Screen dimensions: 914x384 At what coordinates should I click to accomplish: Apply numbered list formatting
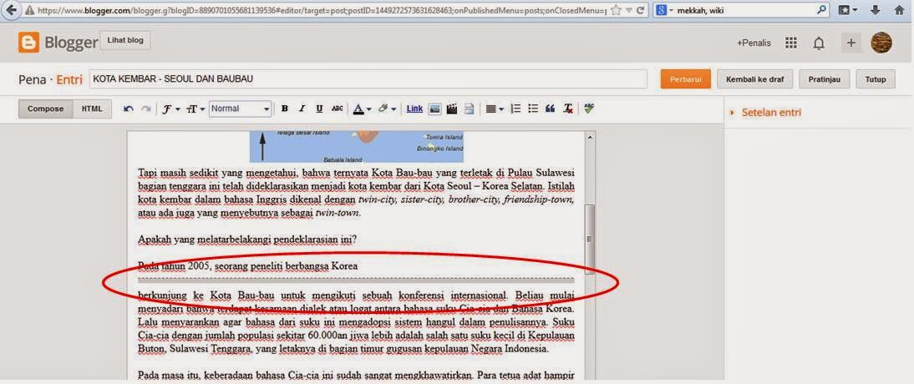[515, 109]
